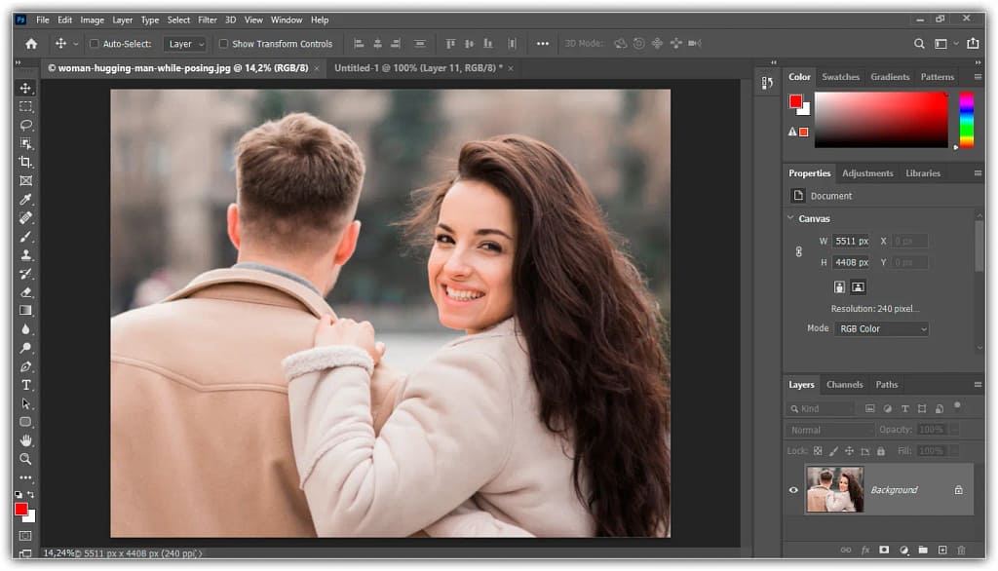This screenshot has height=571, width=998.
Task: Select the Zoom tool in toolbar
Action: (x=26, y=459)
